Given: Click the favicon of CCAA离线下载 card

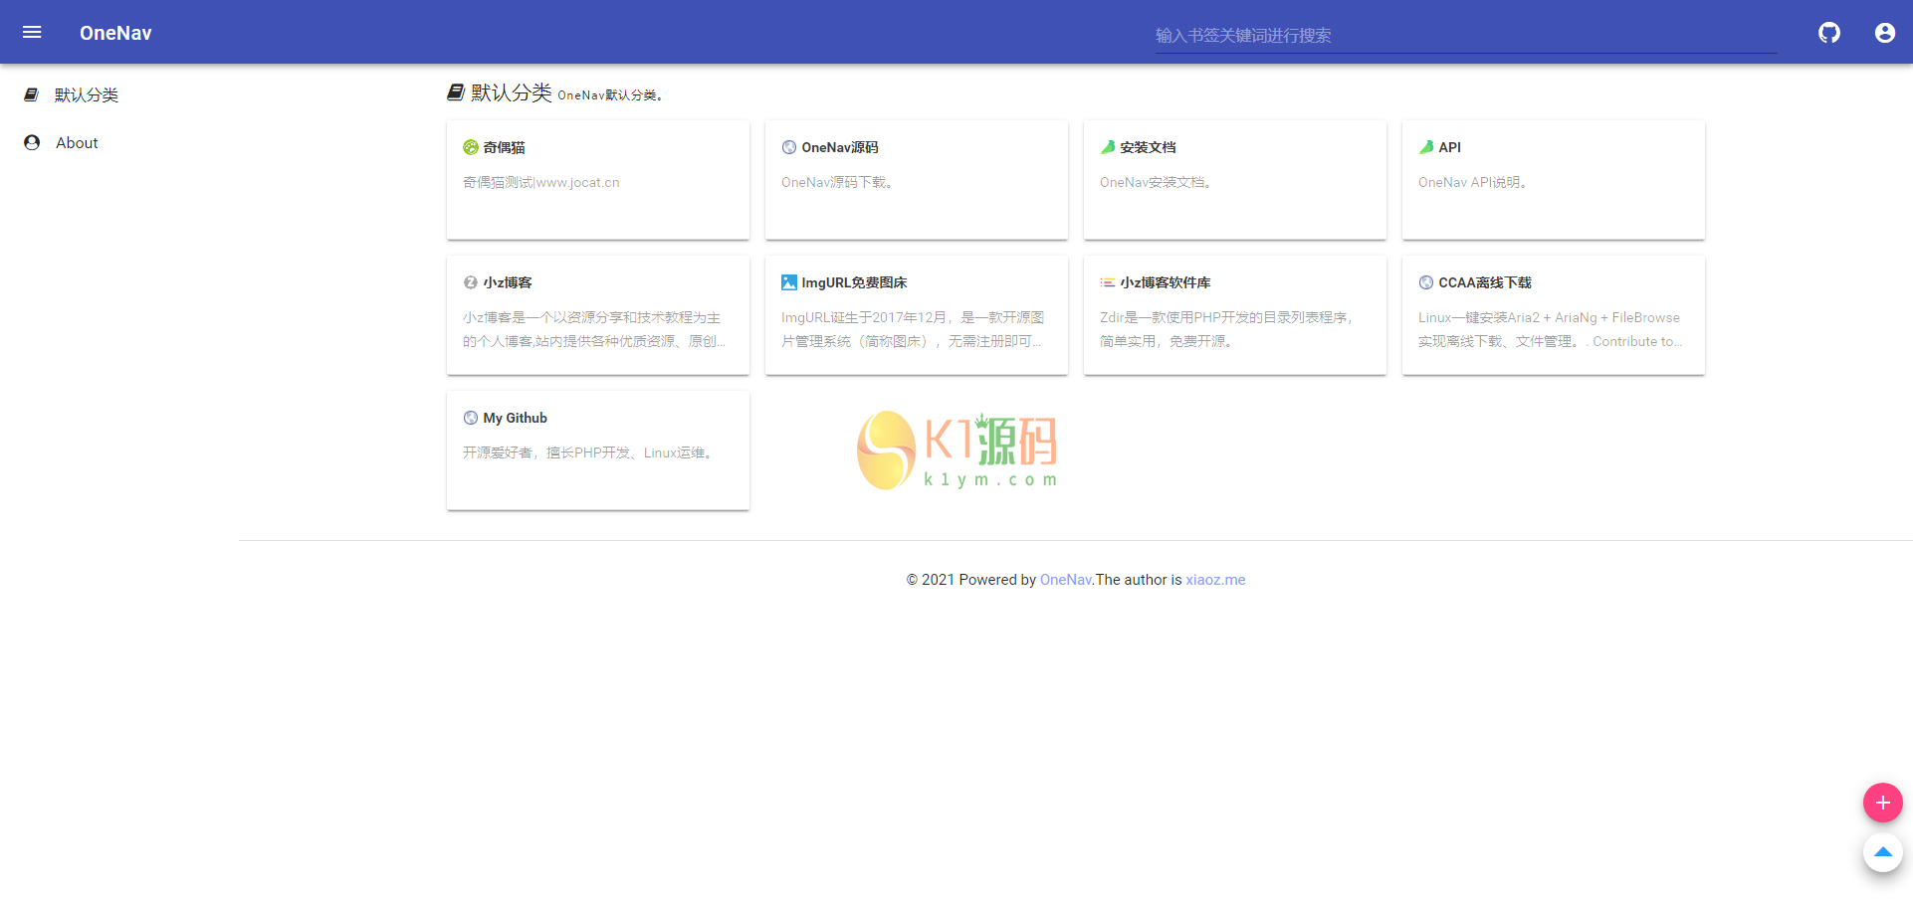Looking at the screenshot, I should click(1426, 282).
